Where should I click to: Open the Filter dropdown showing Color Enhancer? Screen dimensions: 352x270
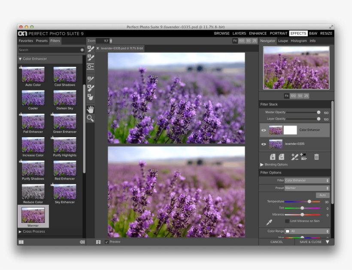[306, 180]
